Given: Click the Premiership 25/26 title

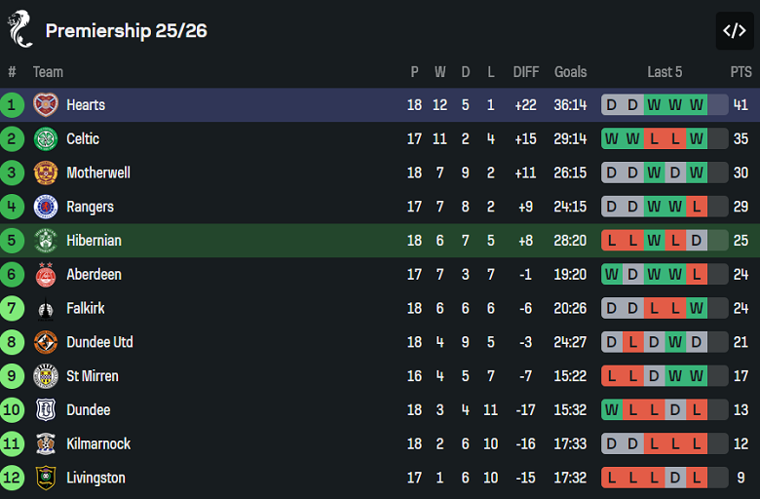Looking at the screenshot, I should (127, 30).
